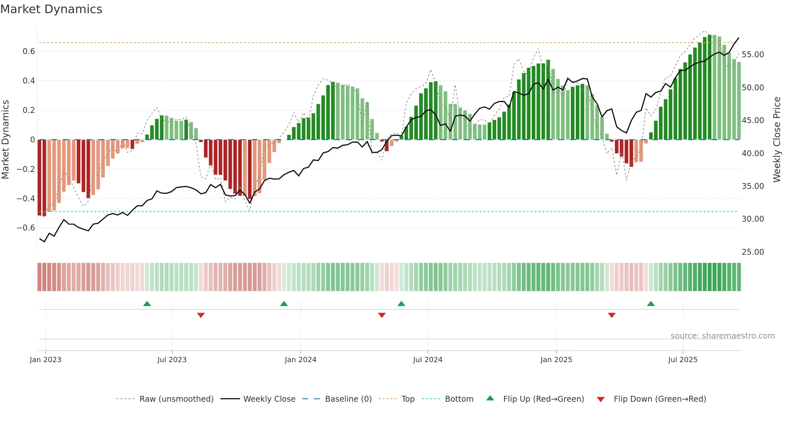The image size is (786, 442).
Task: Click the green flip-up marker before Jul 2024
Action: pos(402,304)
